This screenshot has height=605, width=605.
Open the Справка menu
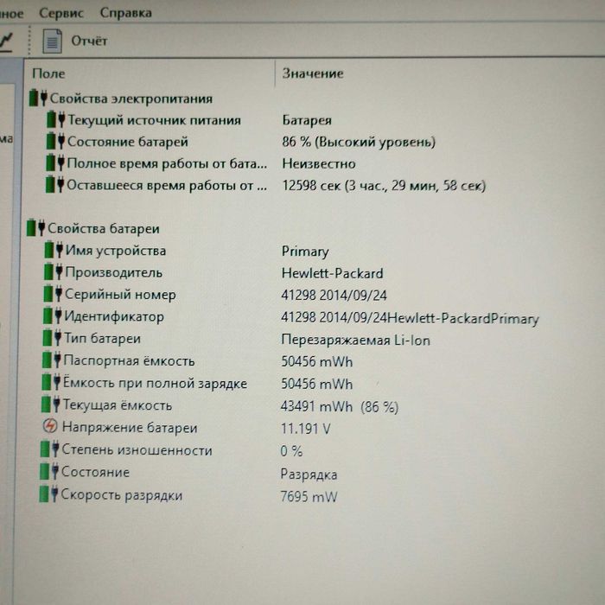pyautogui.click(x=126, y=13)
